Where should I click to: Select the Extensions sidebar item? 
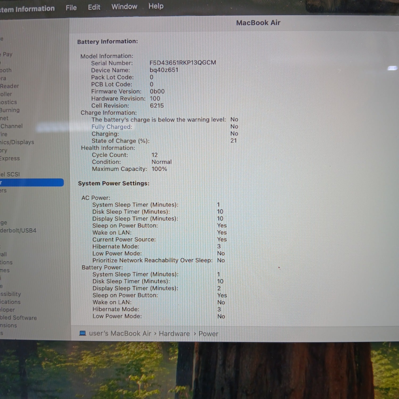(x=9, y=325)
